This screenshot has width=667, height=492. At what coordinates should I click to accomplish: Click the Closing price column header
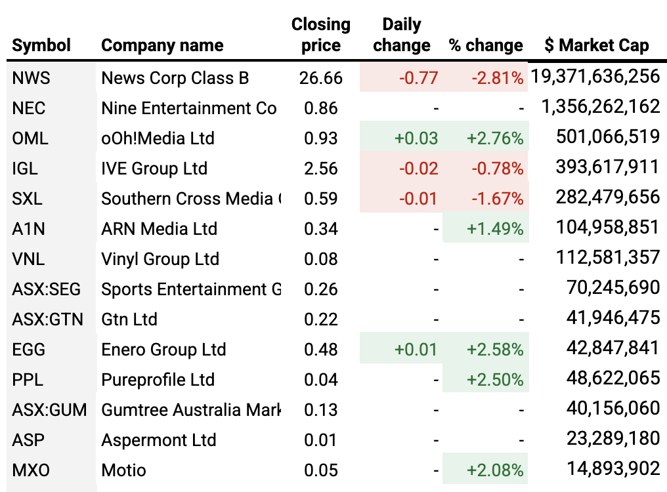click(321, 35)
